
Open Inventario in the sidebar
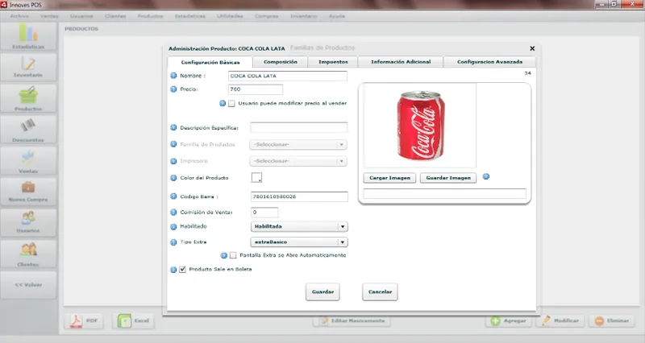pyautogui.click(x=28, y=67)
